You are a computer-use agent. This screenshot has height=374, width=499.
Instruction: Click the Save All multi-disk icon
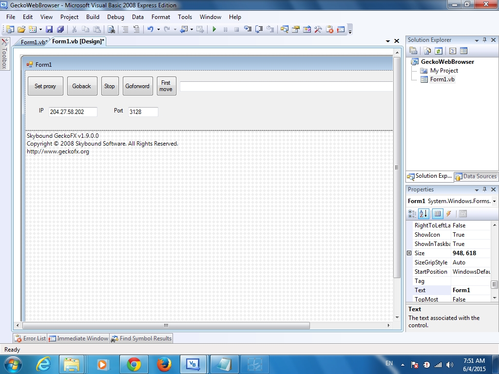[60, 29]
